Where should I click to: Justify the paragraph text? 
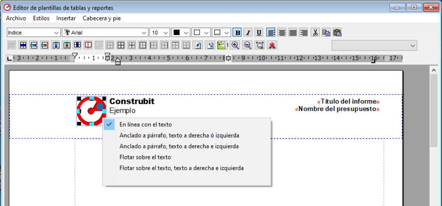(293, 33)
